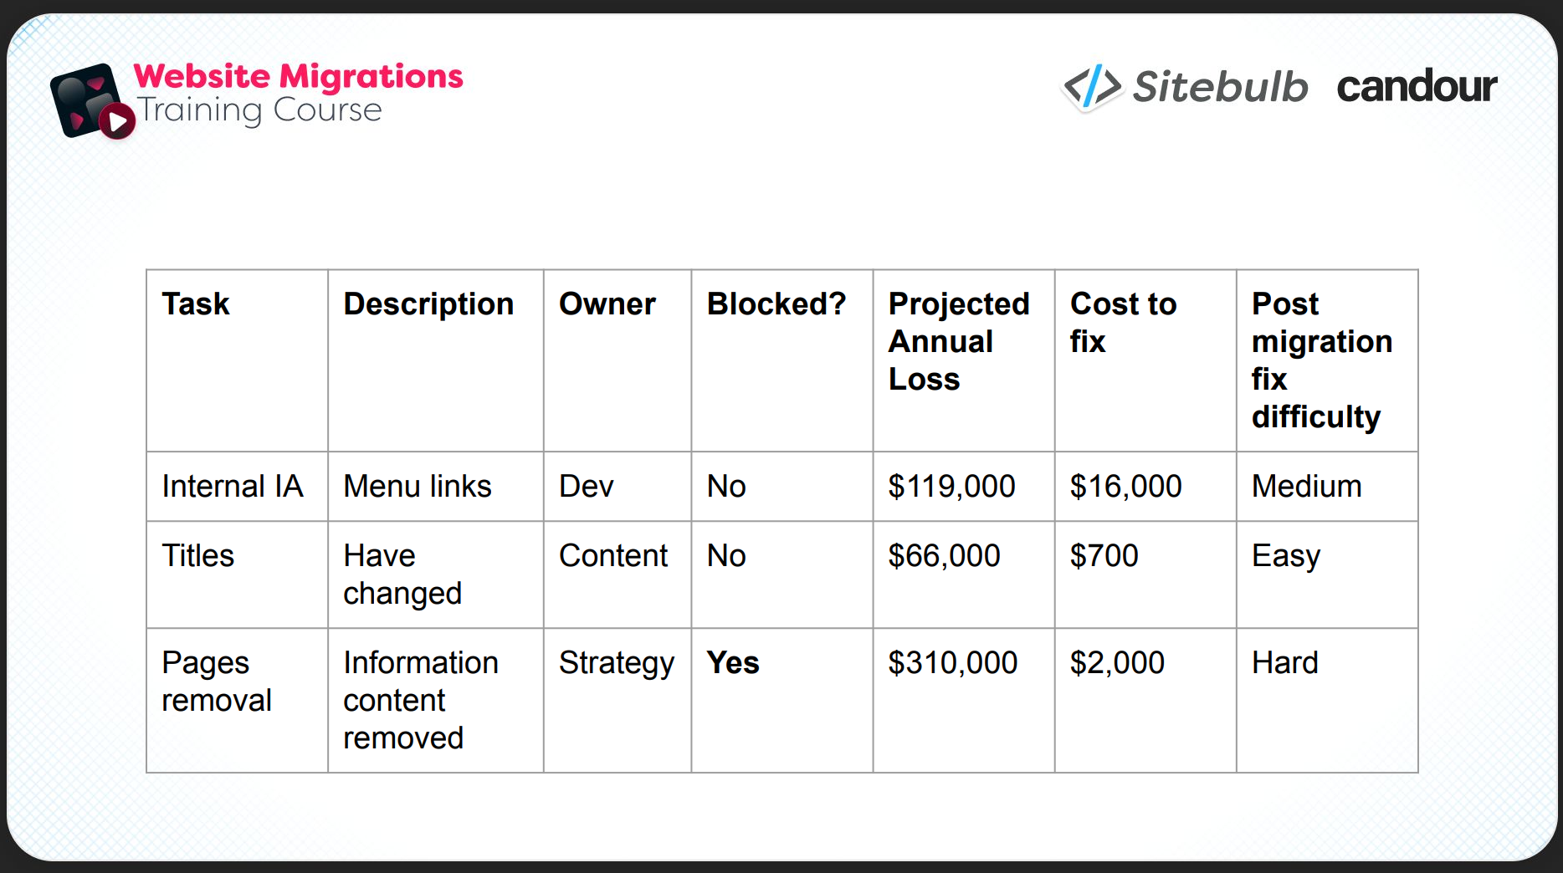Click the Strategy owner cell

[617, 663]
